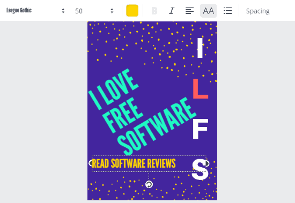The width and height of the screenshot is (295, 203).
Task: Select the white letter I element
Action: (200, 48)
